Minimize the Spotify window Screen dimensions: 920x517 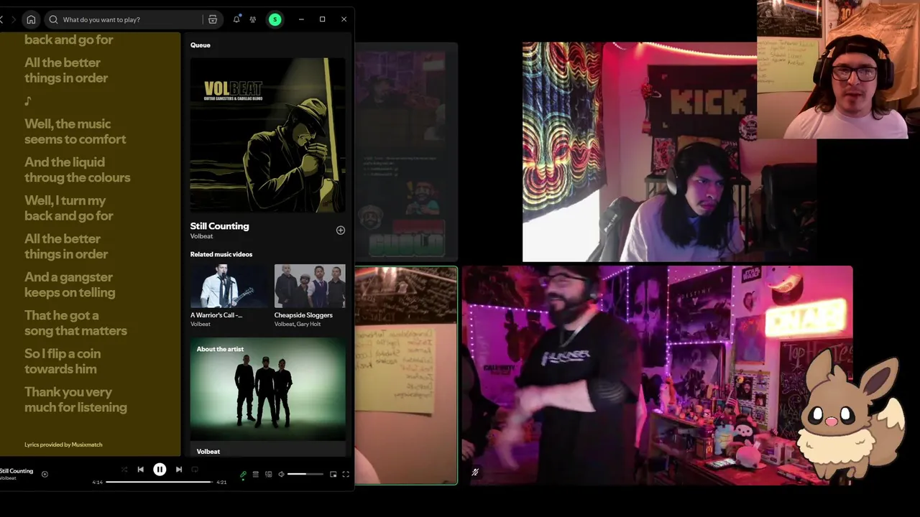click(301, 19)
